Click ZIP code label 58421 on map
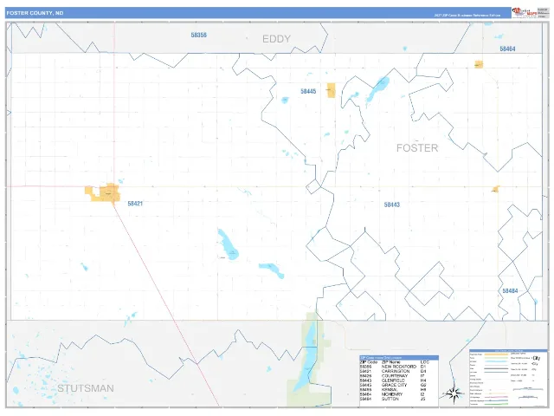Screen dimensions: 554x416 135,204
